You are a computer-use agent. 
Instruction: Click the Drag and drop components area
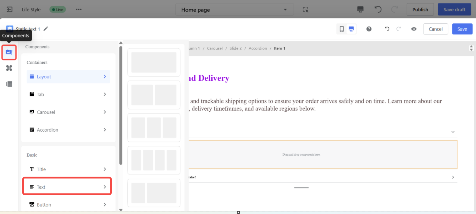point(323,155)
